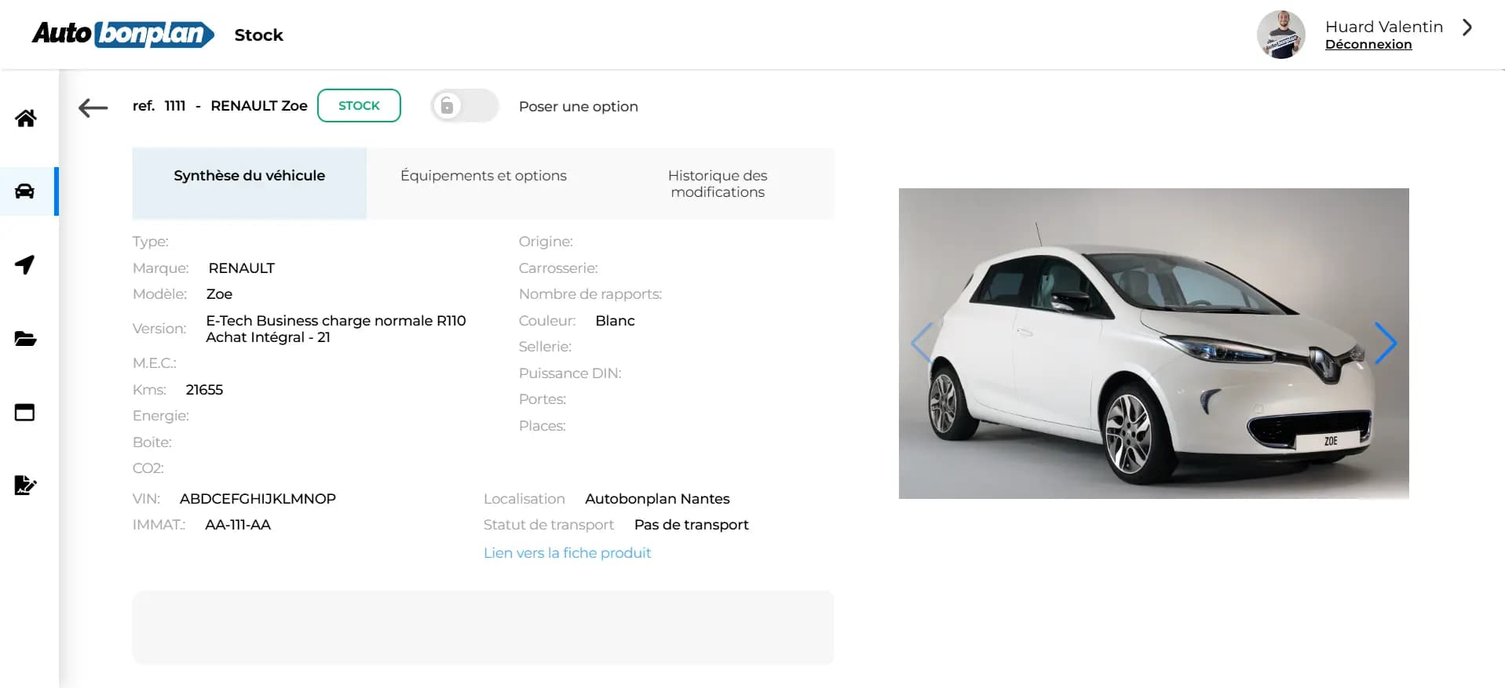Show previous vehicle photo with left chevron
This screenshot has height=688, width=1505.
(x=922, y=343)
